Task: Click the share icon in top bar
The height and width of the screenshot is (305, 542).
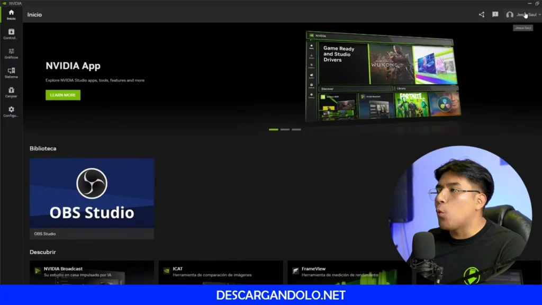Action: pos(481,14)
